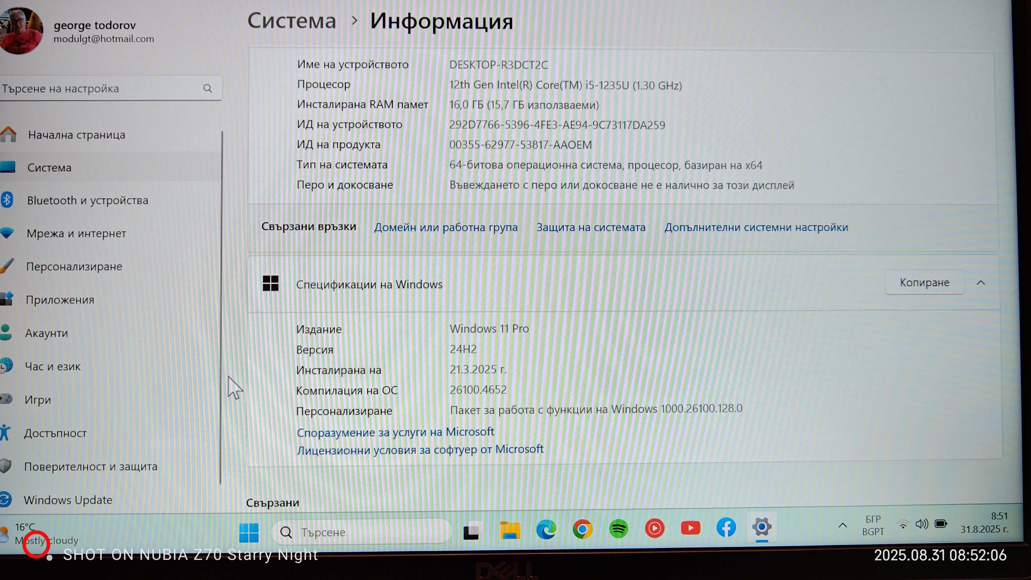Viewport: 1031px width, 580px height.
Task: Collapse the Спецификации на Windows section
Action: point(981,283)
